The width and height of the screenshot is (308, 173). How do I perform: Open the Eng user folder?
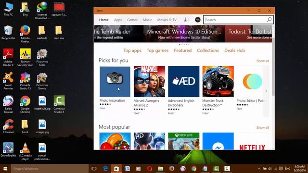coord(25,9)
